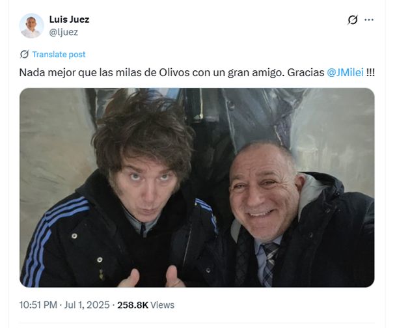
Task: Click the Luis Juez display name
Action: point(69,20)
